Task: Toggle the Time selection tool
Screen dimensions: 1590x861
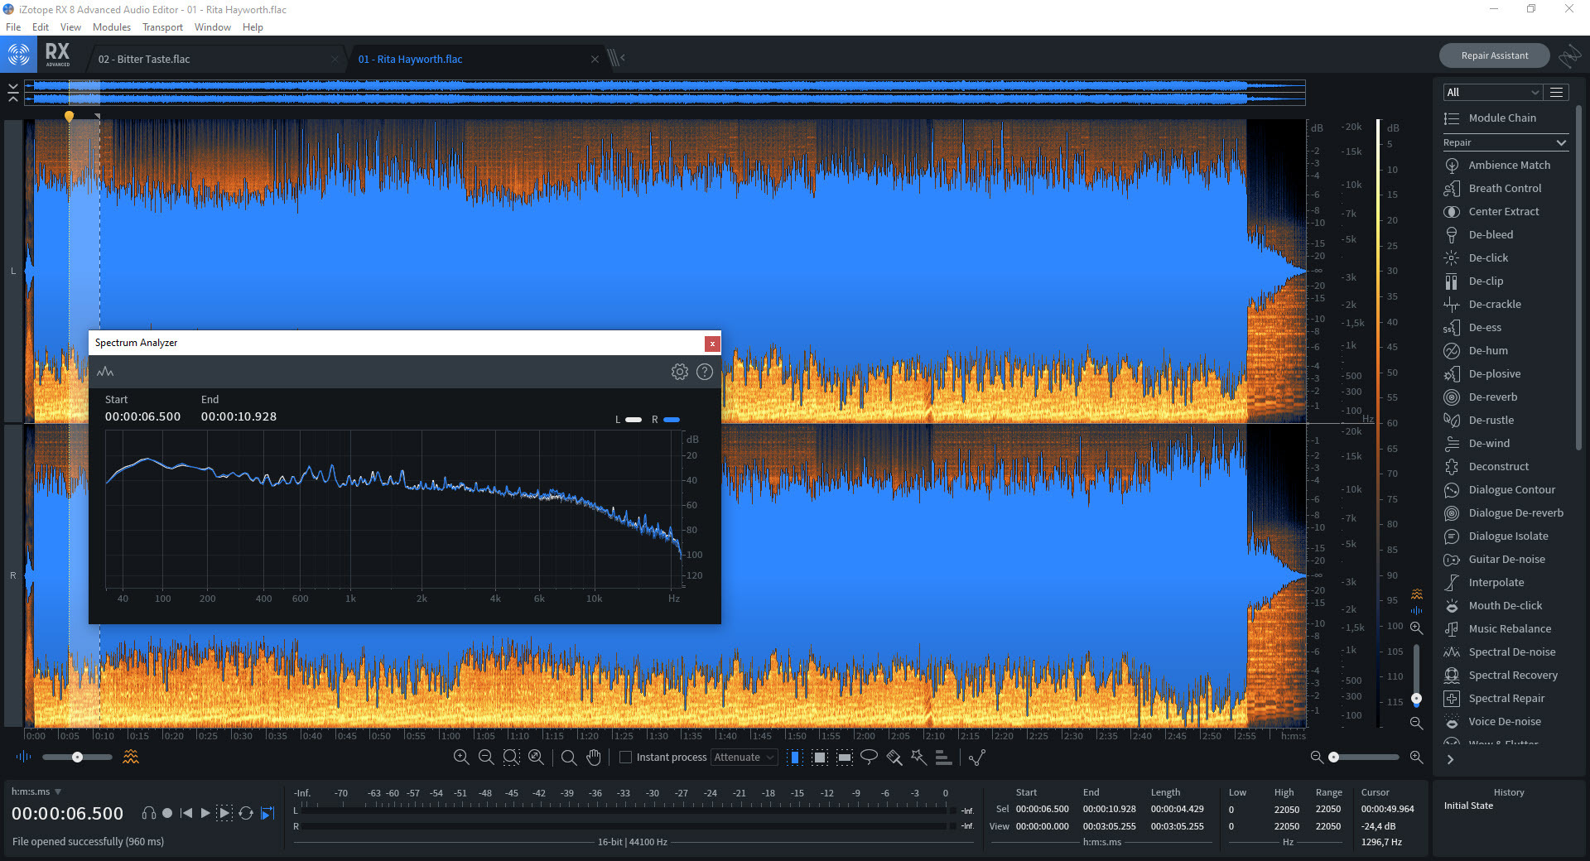Action: [794, 757]
